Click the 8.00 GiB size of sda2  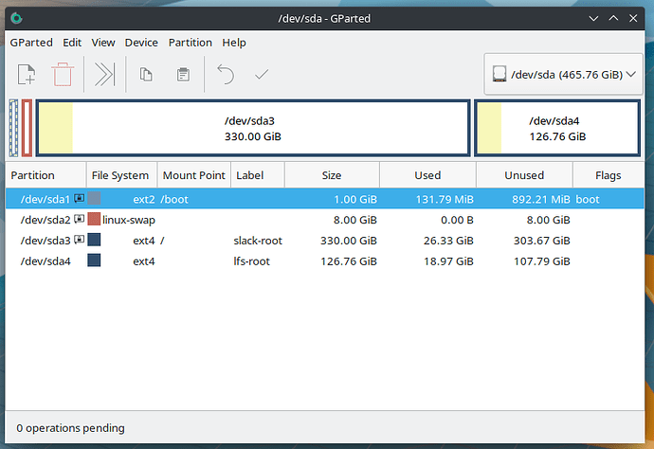coord(354,220)
